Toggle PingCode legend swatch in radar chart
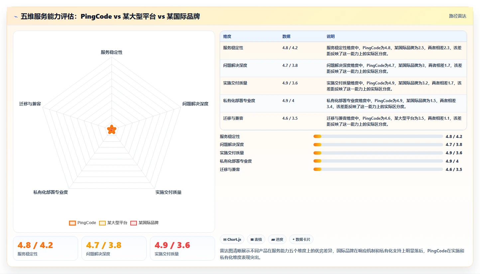The width and height of the screenshot is (480, 274). click(x=72, y=223)
